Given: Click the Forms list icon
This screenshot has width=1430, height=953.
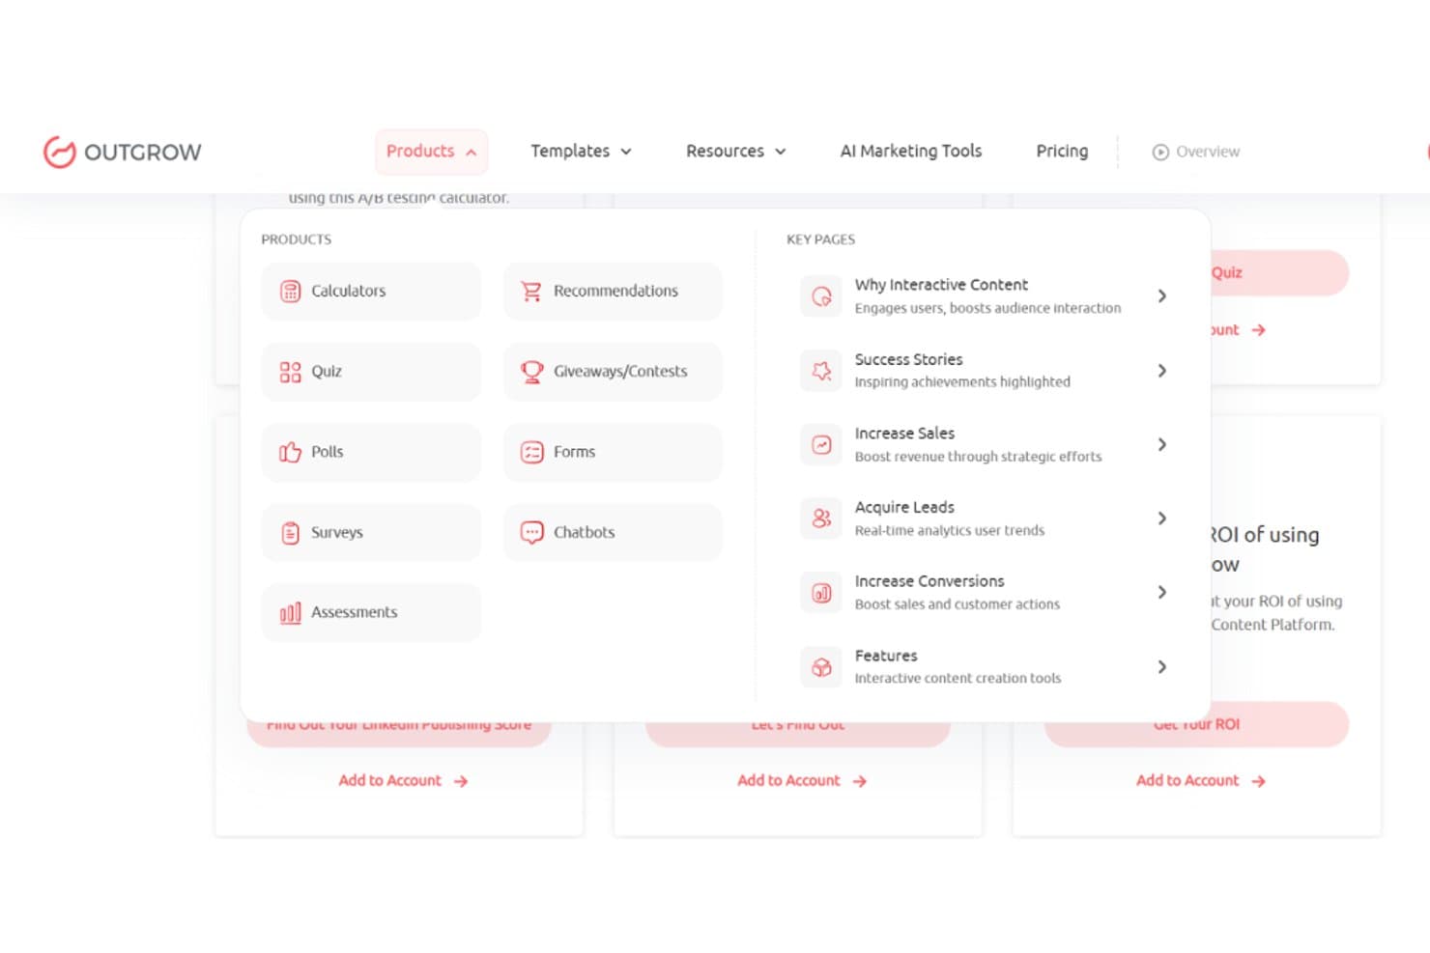Looking at the screenshot, I should (531, 452).
